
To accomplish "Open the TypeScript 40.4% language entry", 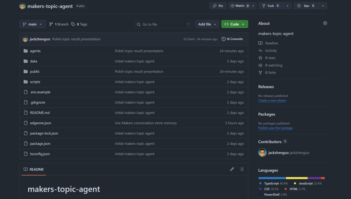I will pyautogui.click(x=274, y=183).
